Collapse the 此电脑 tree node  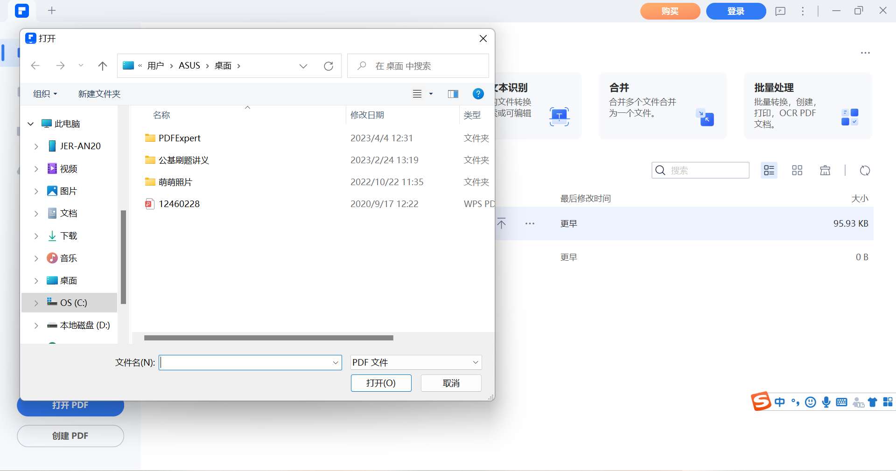tap(30, 124)
